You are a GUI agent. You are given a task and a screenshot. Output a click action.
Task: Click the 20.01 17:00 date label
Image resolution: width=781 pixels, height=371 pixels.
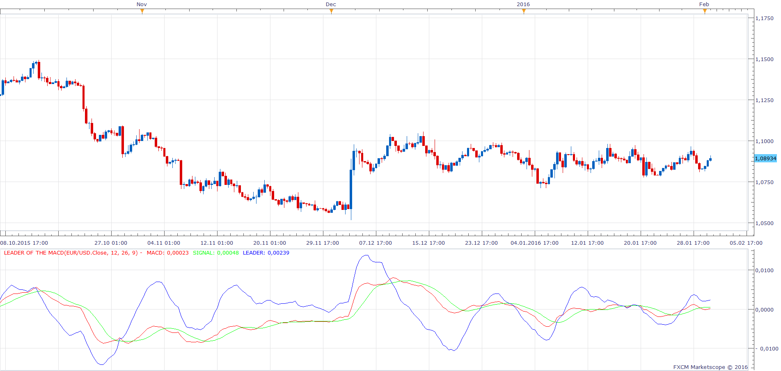pos(640,243)
